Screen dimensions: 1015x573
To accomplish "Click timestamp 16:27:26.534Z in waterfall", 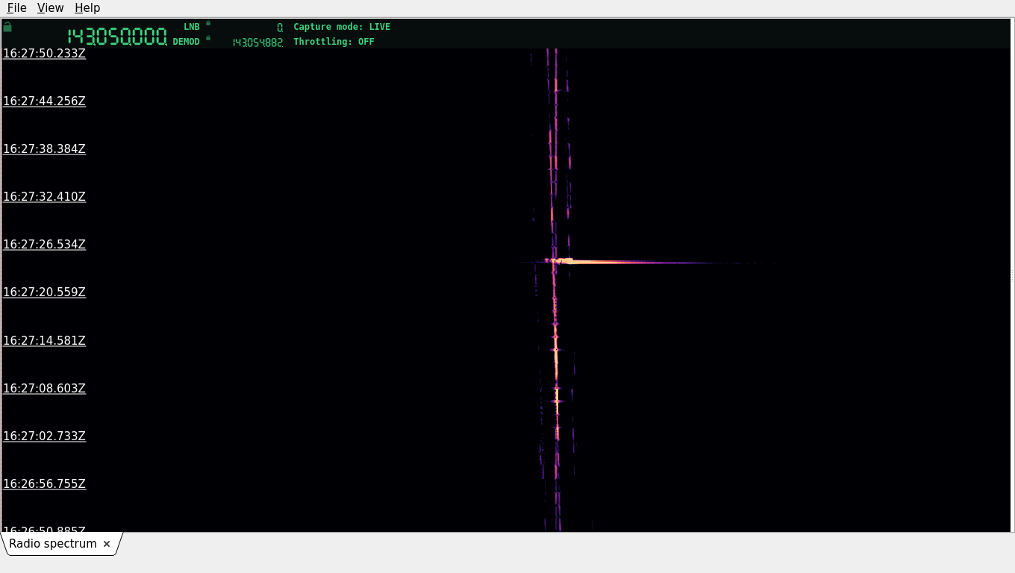I will tap(44, 245).
